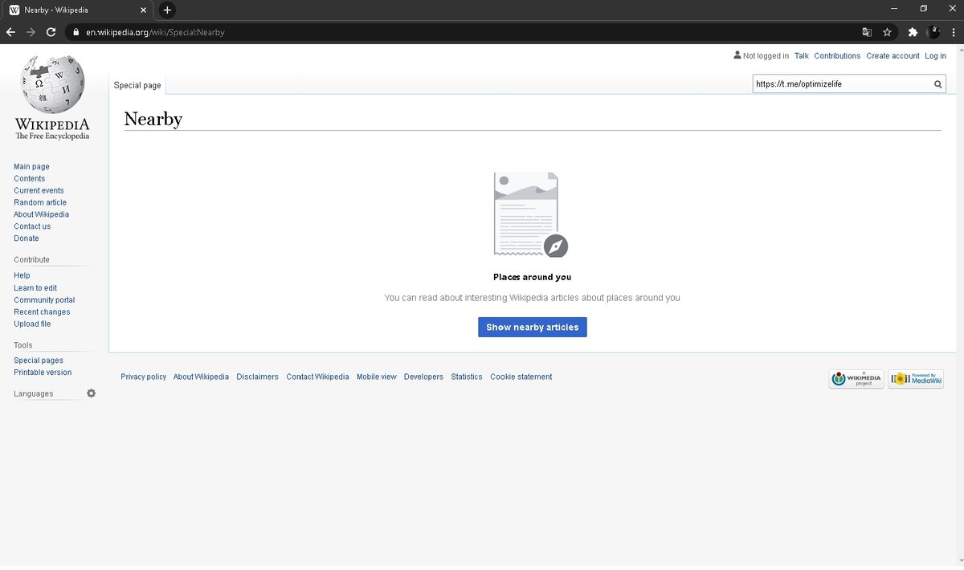Click the Wikipedia globe logo
Viewport: 964px width, 570px height.
[52, 84]
